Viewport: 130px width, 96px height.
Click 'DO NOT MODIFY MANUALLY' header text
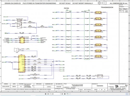(83, 3)
